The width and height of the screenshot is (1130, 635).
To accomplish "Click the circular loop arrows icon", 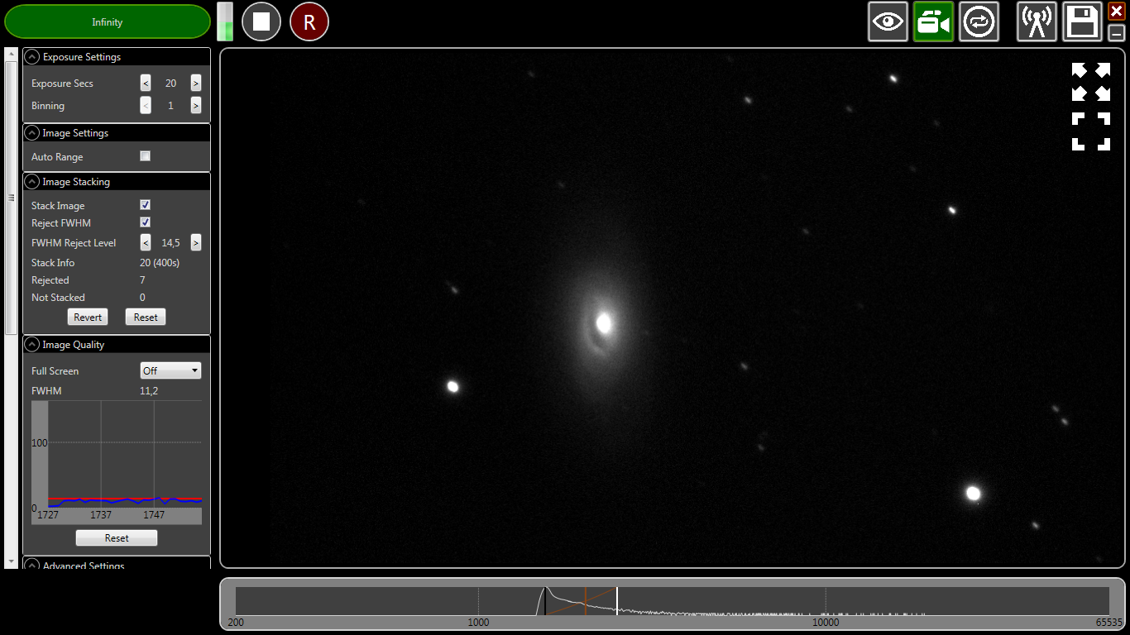I will tap(979, 21).
